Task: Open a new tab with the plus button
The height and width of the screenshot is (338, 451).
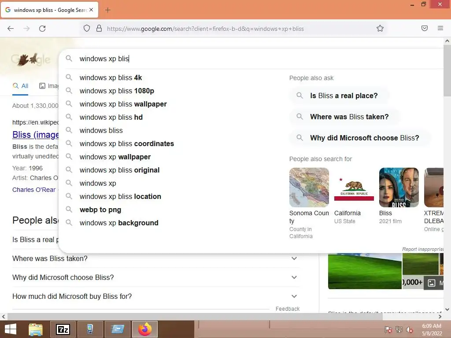Action: 107,10
